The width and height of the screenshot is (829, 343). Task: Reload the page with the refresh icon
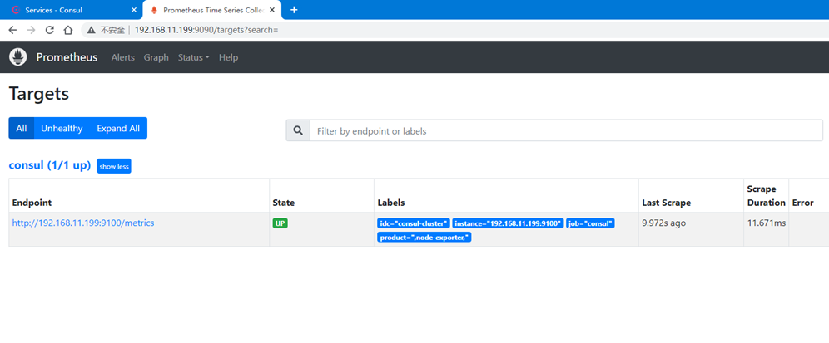click(x=50, y=30)
